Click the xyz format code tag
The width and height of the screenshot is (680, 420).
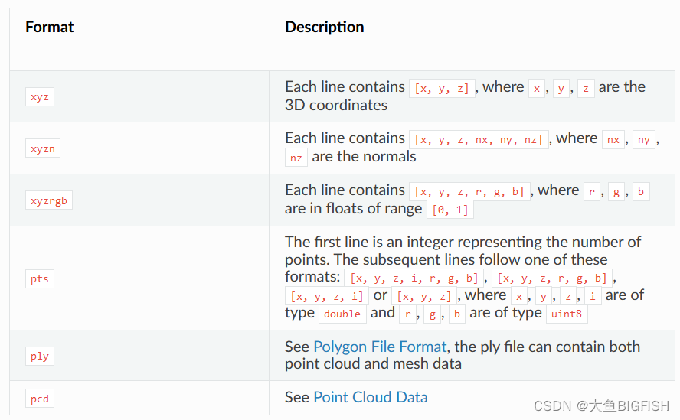click(x=40, y=97)
